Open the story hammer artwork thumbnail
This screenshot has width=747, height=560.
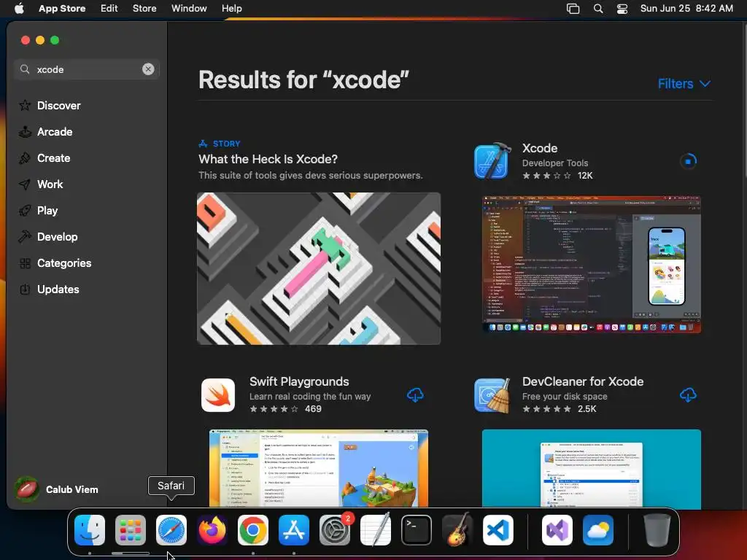pyautogui.click(x=319, y=268)
